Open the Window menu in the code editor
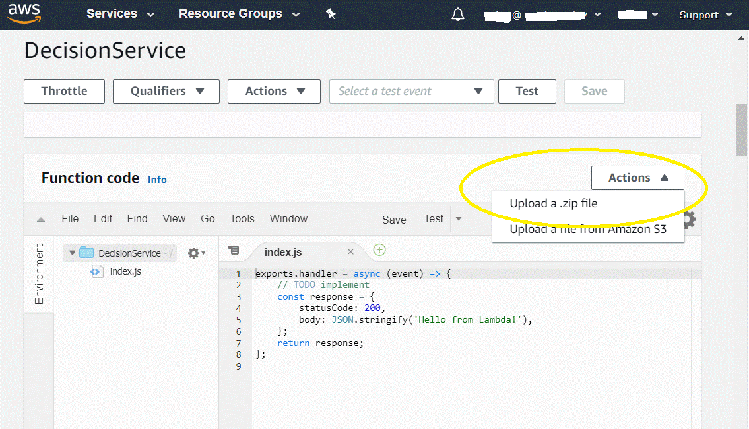This screenshot has width=749, height=429. tap(288, 218)
